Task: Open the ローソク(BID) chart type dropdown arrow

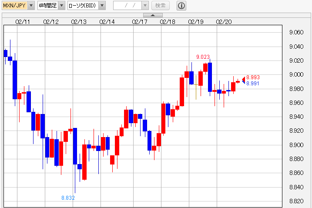Action: pyautogui.click(x=101, y=6)
